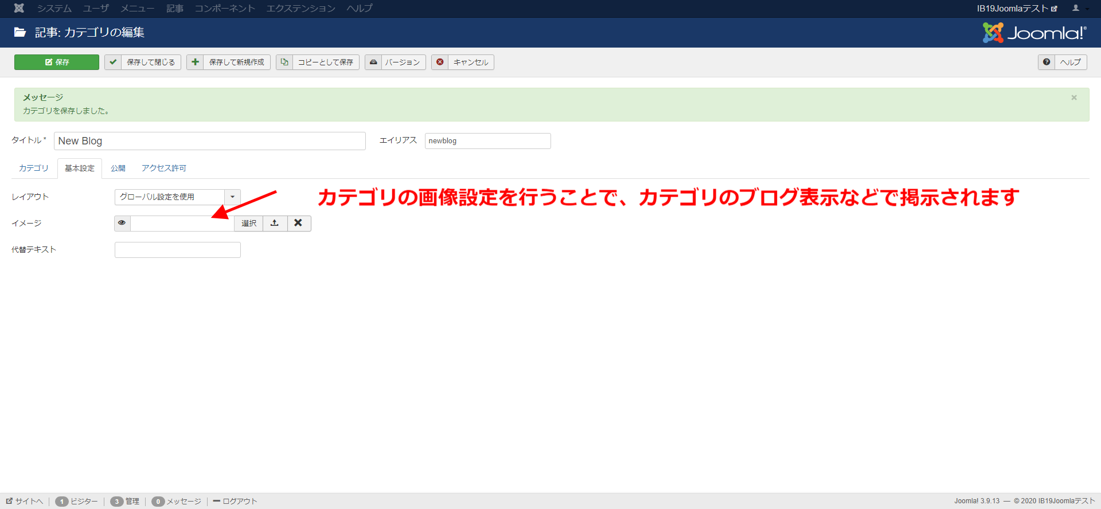Click the plus 保存して新規作成 button
1101x509 pixels.
(x=228, y=62)
